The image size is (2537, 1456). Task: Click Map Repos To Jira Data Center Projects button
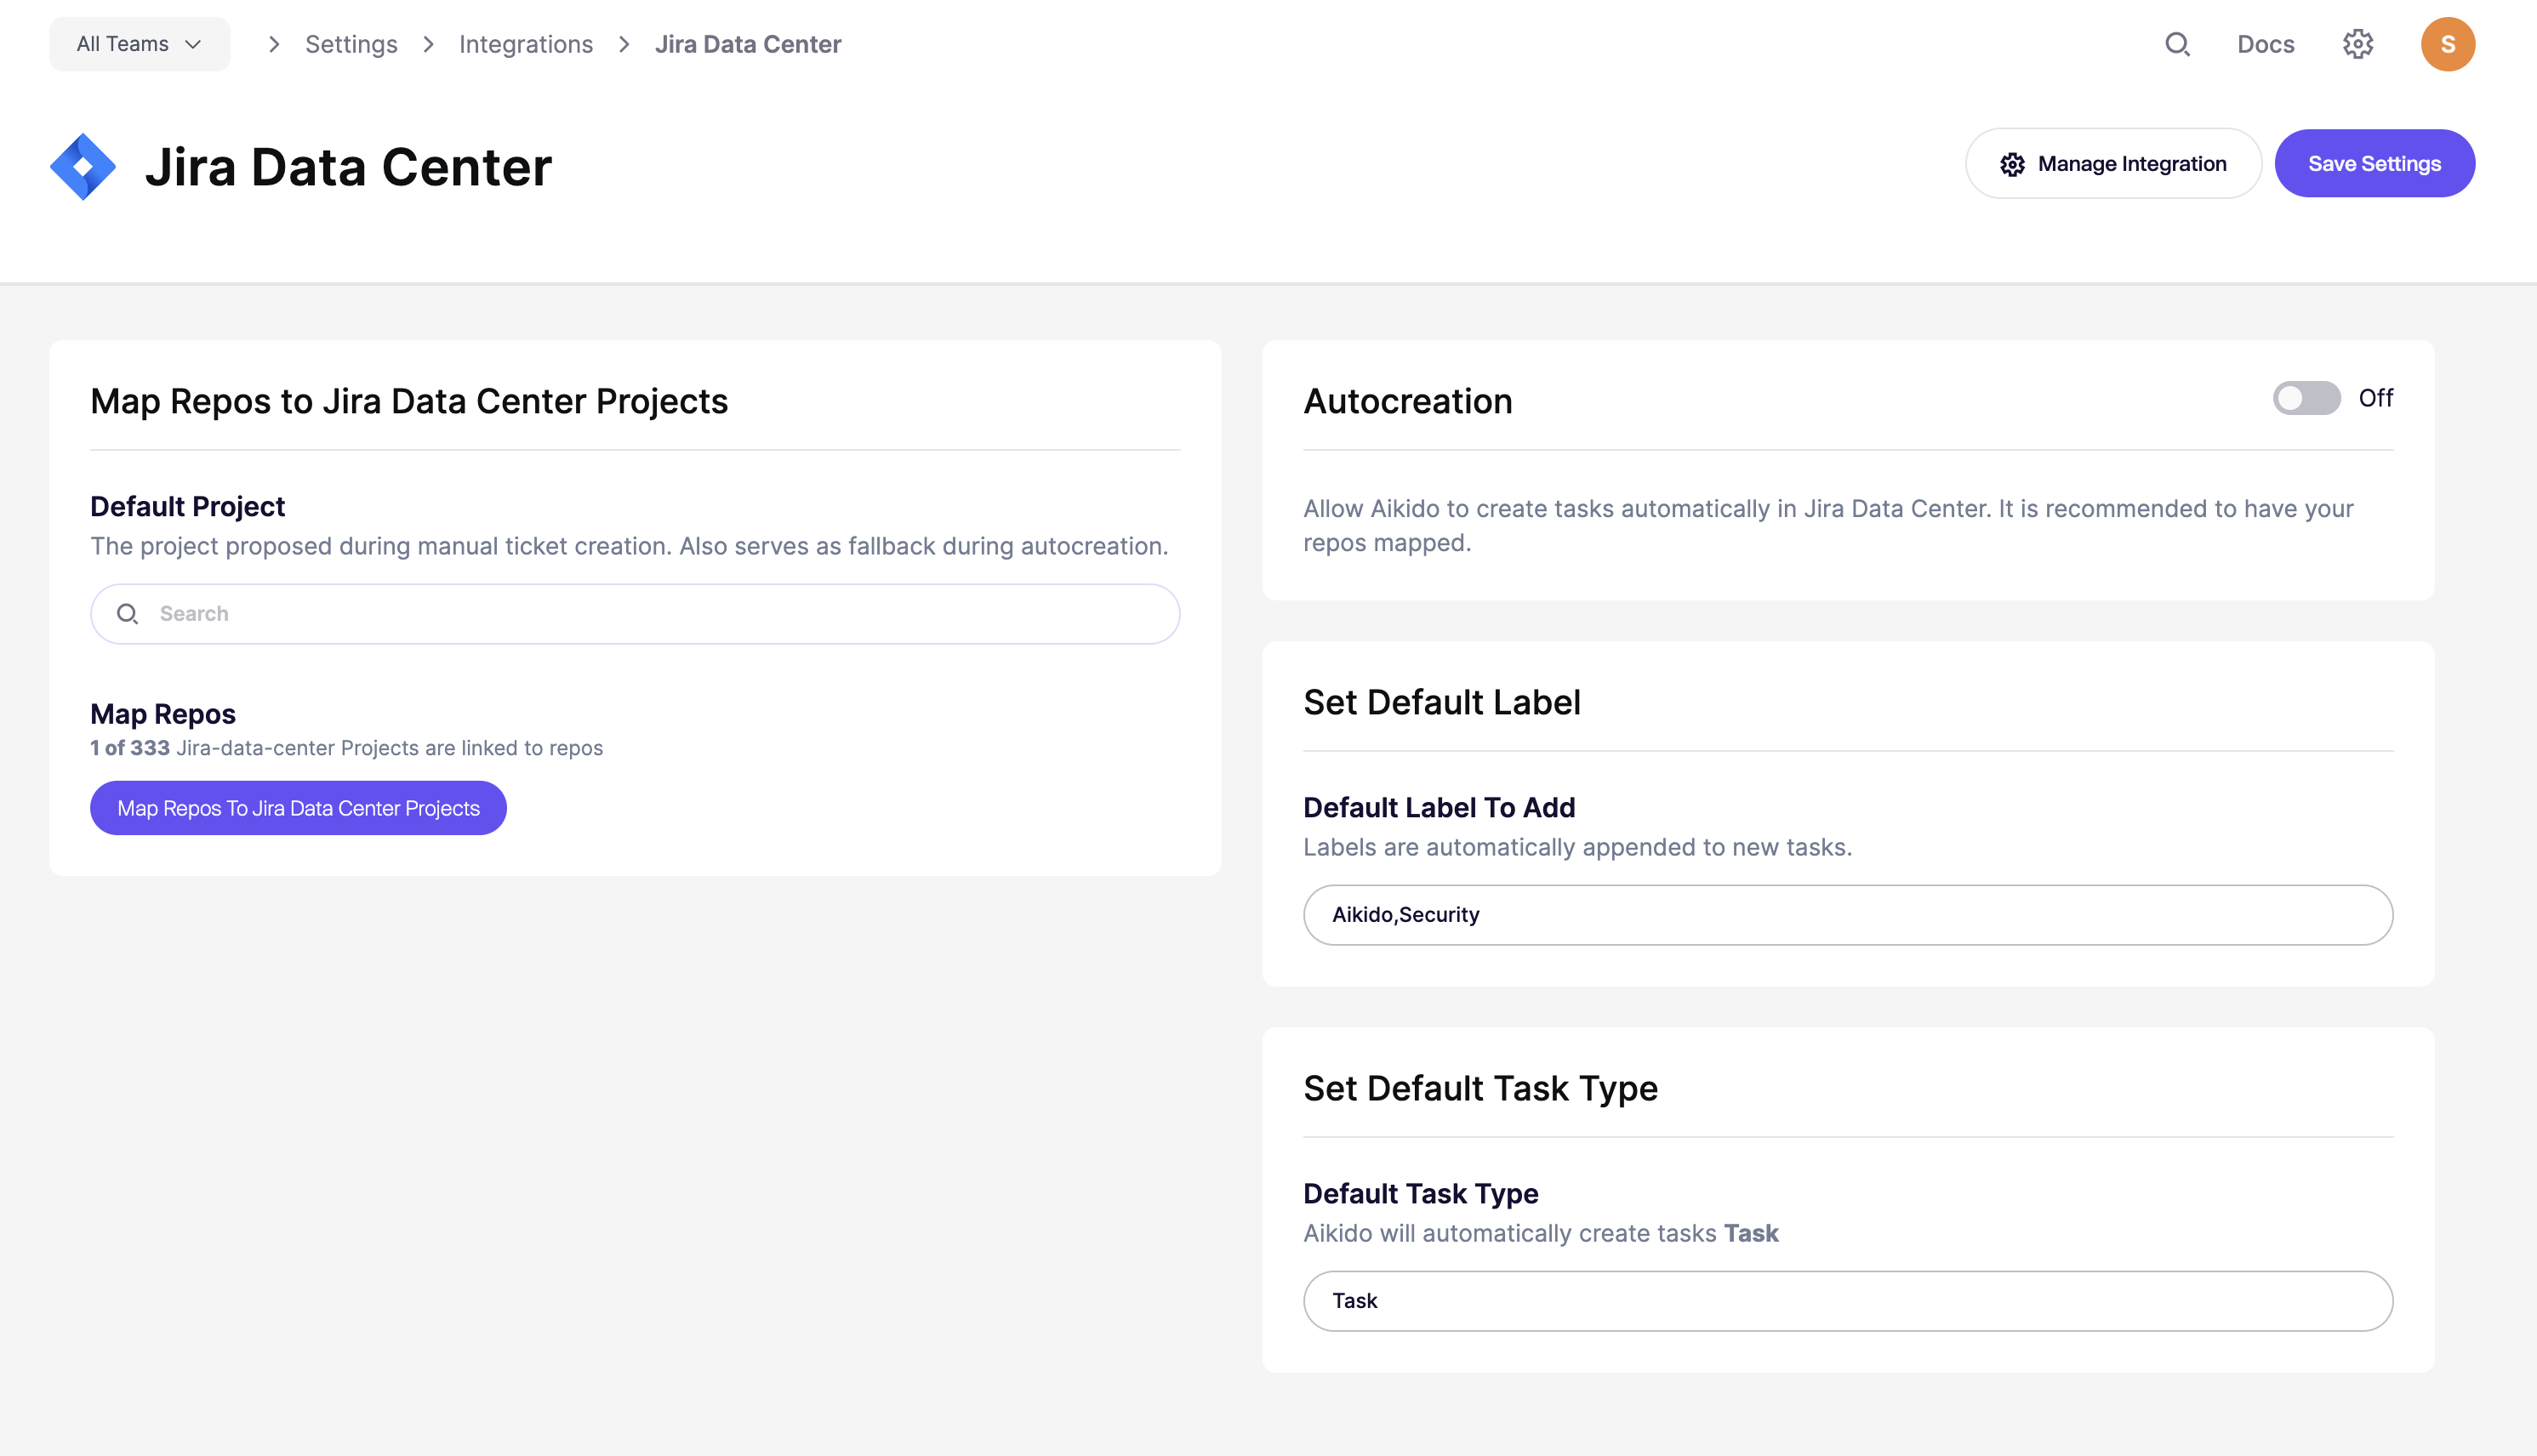pyautogui.click(x=298, y=808)
